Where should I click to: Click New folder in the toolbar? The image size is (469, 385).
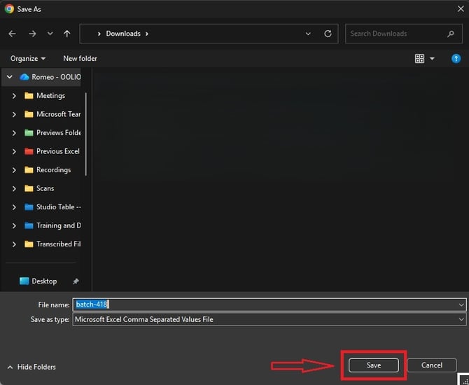(80, 59)
